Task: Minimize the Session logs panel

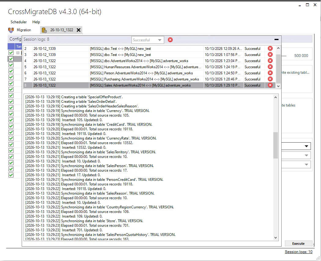Action: 276,39
